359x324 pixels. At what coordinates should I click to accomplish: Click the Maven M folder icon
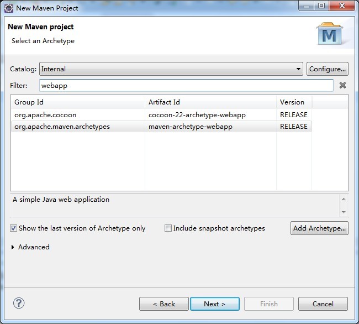[330, 34]
